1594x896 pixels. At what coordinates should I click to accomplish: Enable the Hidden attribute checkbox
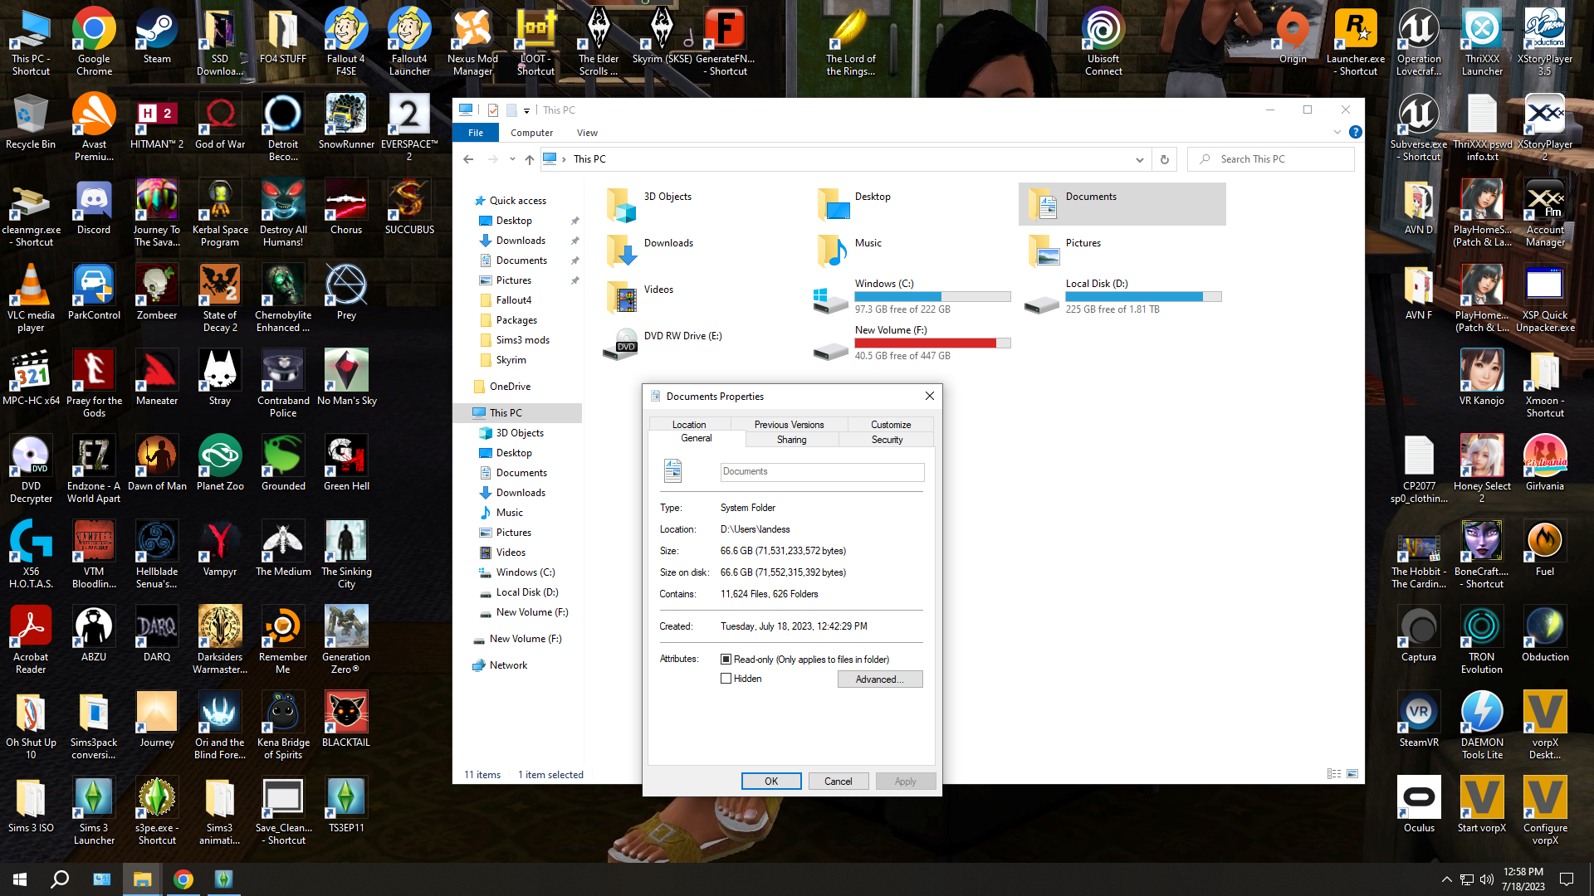click(726, 679)
